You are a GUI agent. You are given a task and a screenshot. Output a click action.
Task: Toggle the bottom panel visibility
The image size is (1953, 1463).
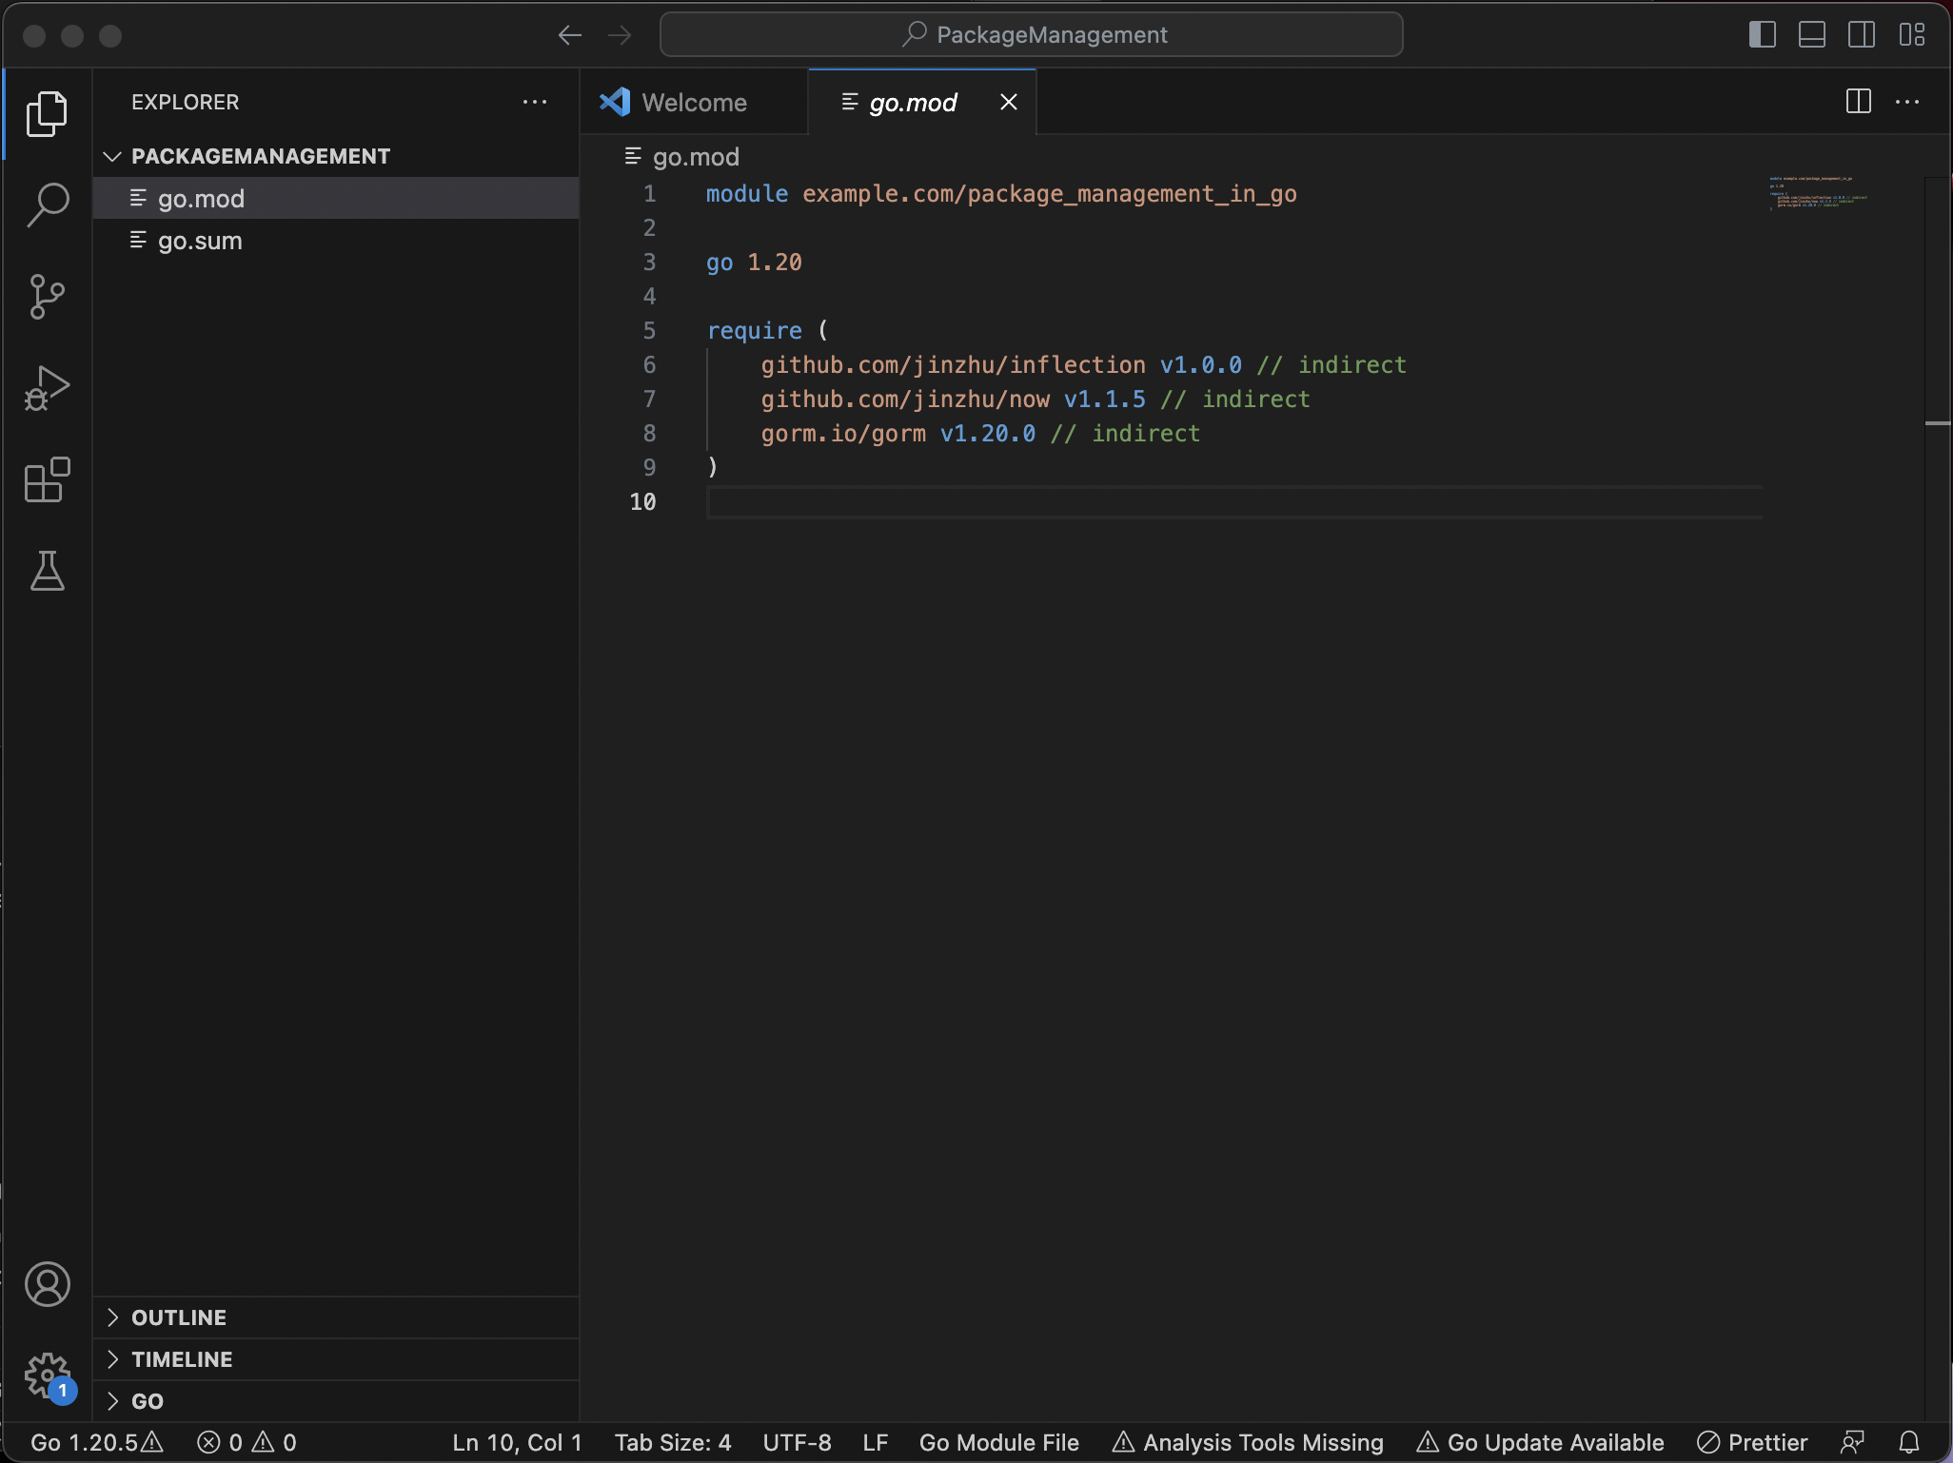tap(1811, 35)
